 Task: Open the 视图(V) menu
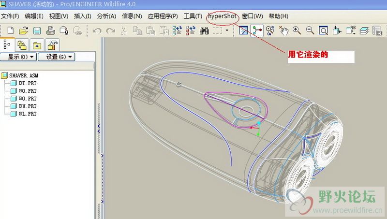click(x=59, y=16)
